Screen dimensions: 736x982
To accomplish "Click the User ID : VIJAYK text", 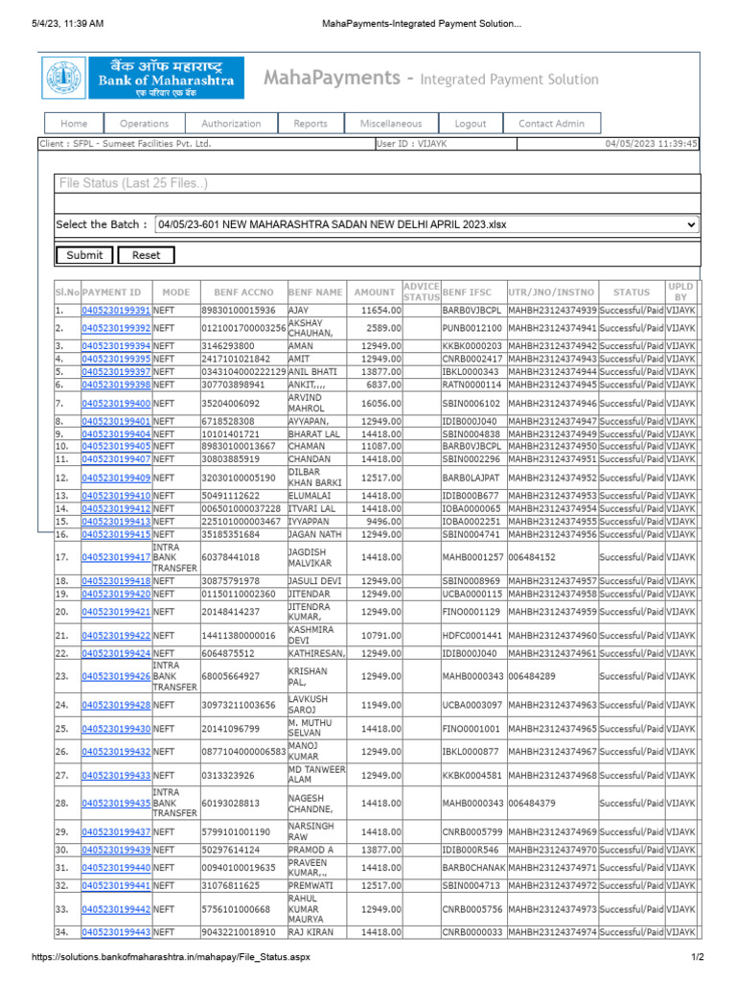I will pos(412,144).
